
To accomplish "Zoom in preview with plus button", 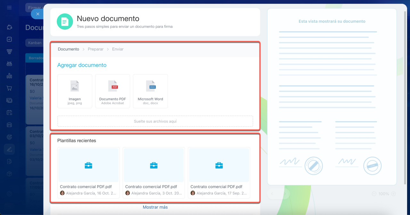I will pos(393,194).
